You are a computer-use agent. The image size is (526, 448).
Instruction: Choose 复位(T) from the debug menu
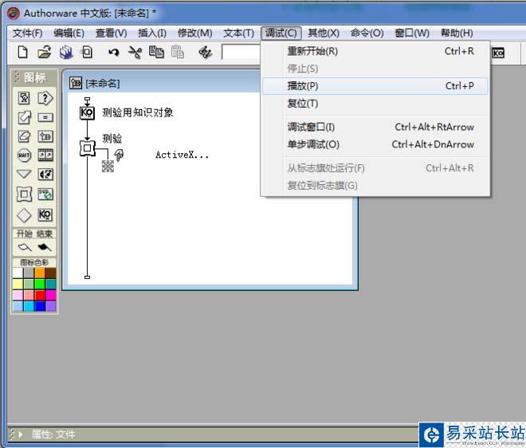pos(375,104)
